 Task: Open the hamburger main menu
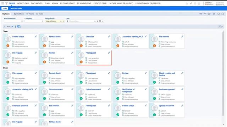click(3, 3)
